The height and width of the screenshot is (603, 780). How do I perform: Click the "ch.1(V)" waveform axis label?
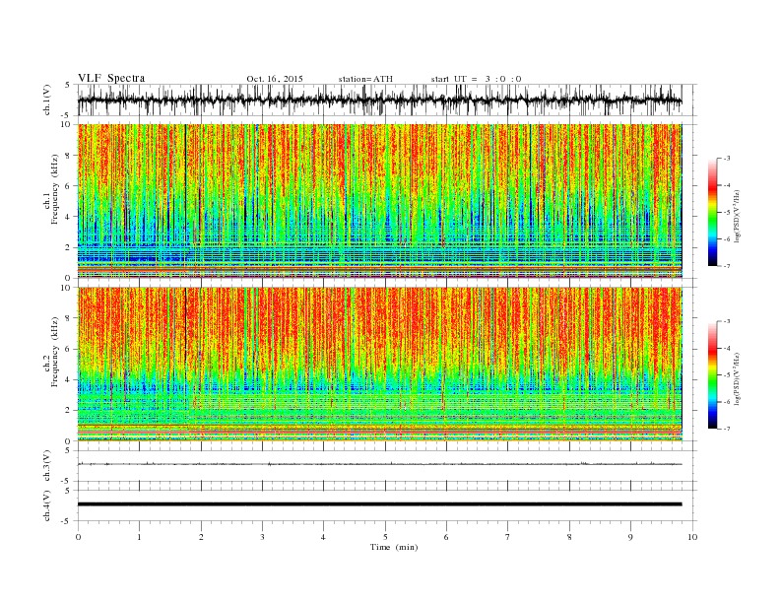(x=46, y=100)
